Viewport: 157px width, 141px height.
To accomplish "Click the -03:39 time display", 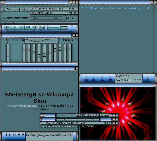I will 20,9.
